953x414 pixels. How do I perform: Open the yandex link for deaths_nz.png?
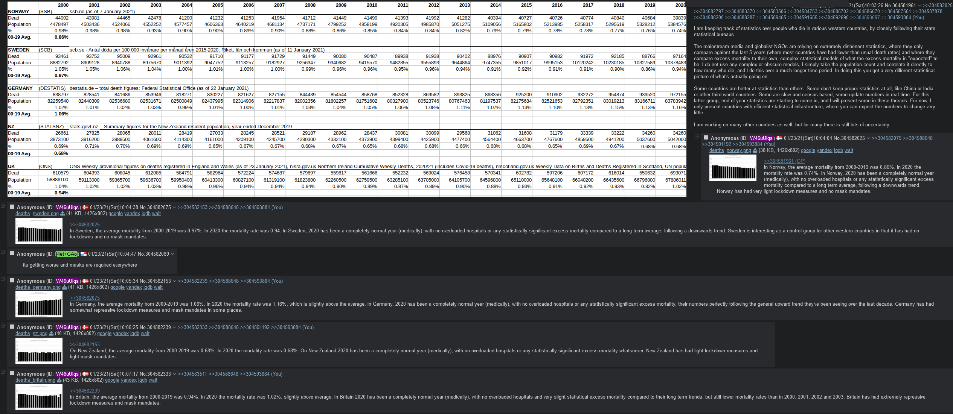coord(121,334)
